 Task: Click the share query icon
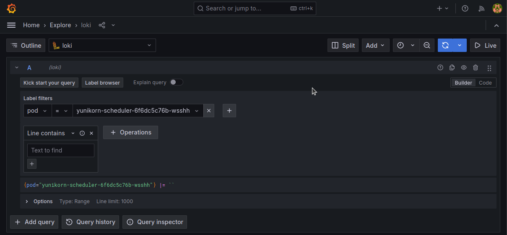click(x=102, y=25)
